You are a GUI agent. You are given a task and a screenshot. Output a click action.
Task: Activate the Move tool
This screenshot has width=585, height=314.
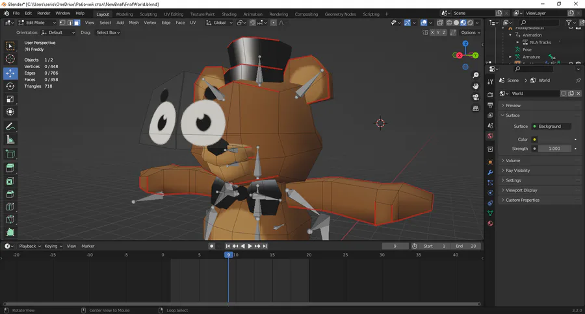[x=10, y=73]
